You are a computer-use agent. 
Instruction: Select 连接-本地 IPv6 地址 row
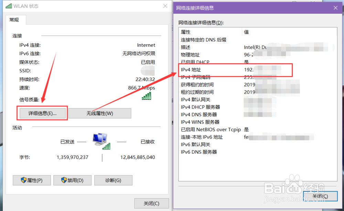coord(258,137)
